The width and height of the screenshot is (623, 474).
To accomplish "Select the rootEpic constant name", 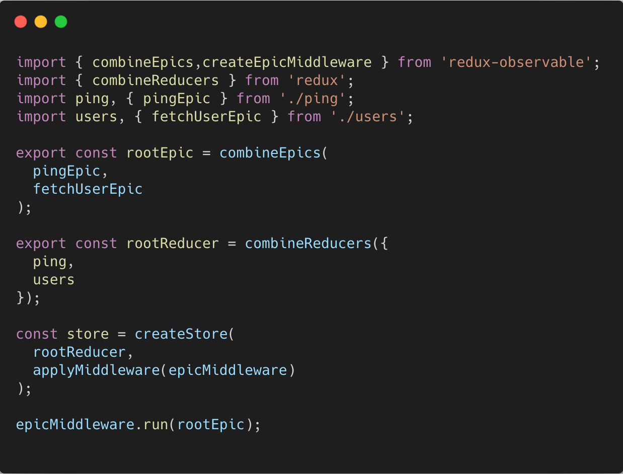I will (160, 152).
